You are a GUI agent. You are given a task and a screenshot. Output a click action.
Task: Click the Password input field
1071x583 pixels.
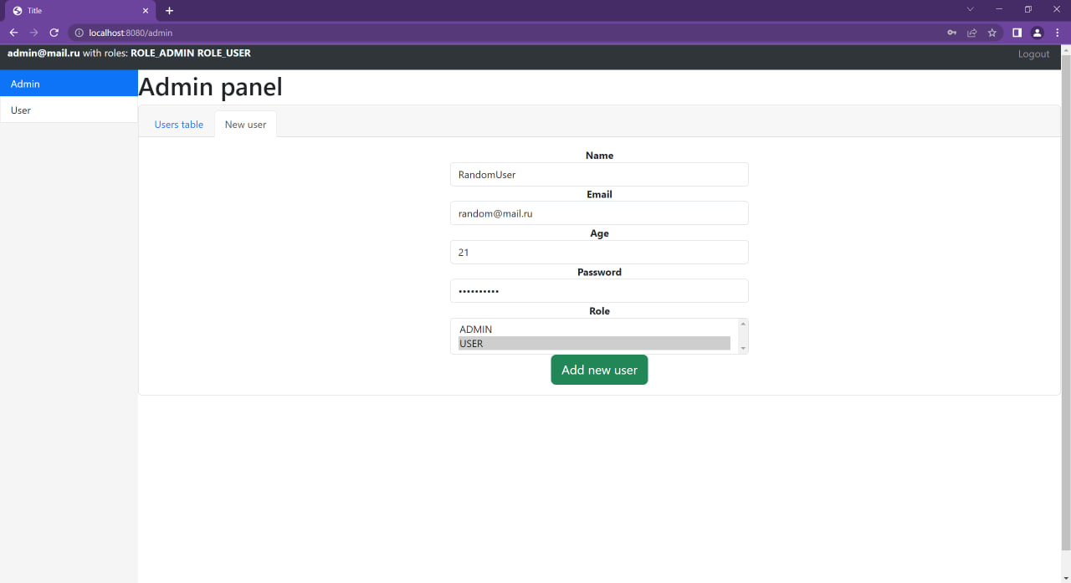tap(599, 291)
